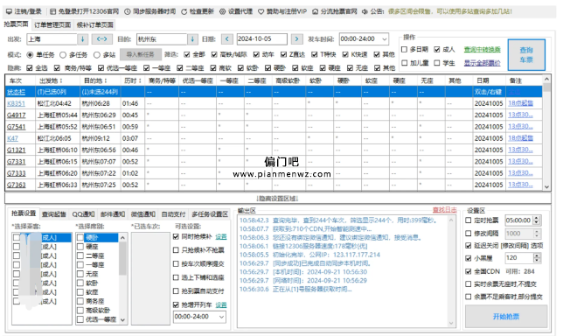Screen dimensions: 563x336
Task: Click the 注销/登录 toolbar item
Action: click(24, 11)
